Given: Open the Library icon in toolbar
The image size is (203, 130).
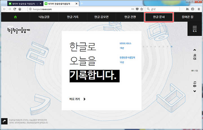Looking at the screenshot, I should click(187, 9).
